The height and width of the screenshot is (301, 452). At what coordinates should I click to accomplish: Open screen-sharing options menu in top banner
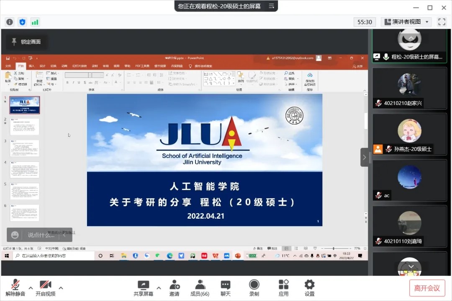pyautogui.click(x=271, y=6)
